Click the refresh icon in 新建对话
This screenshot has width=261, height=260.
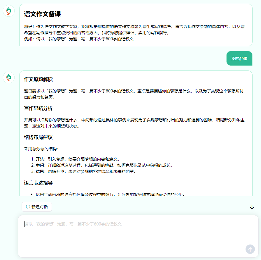coord(28,207)
